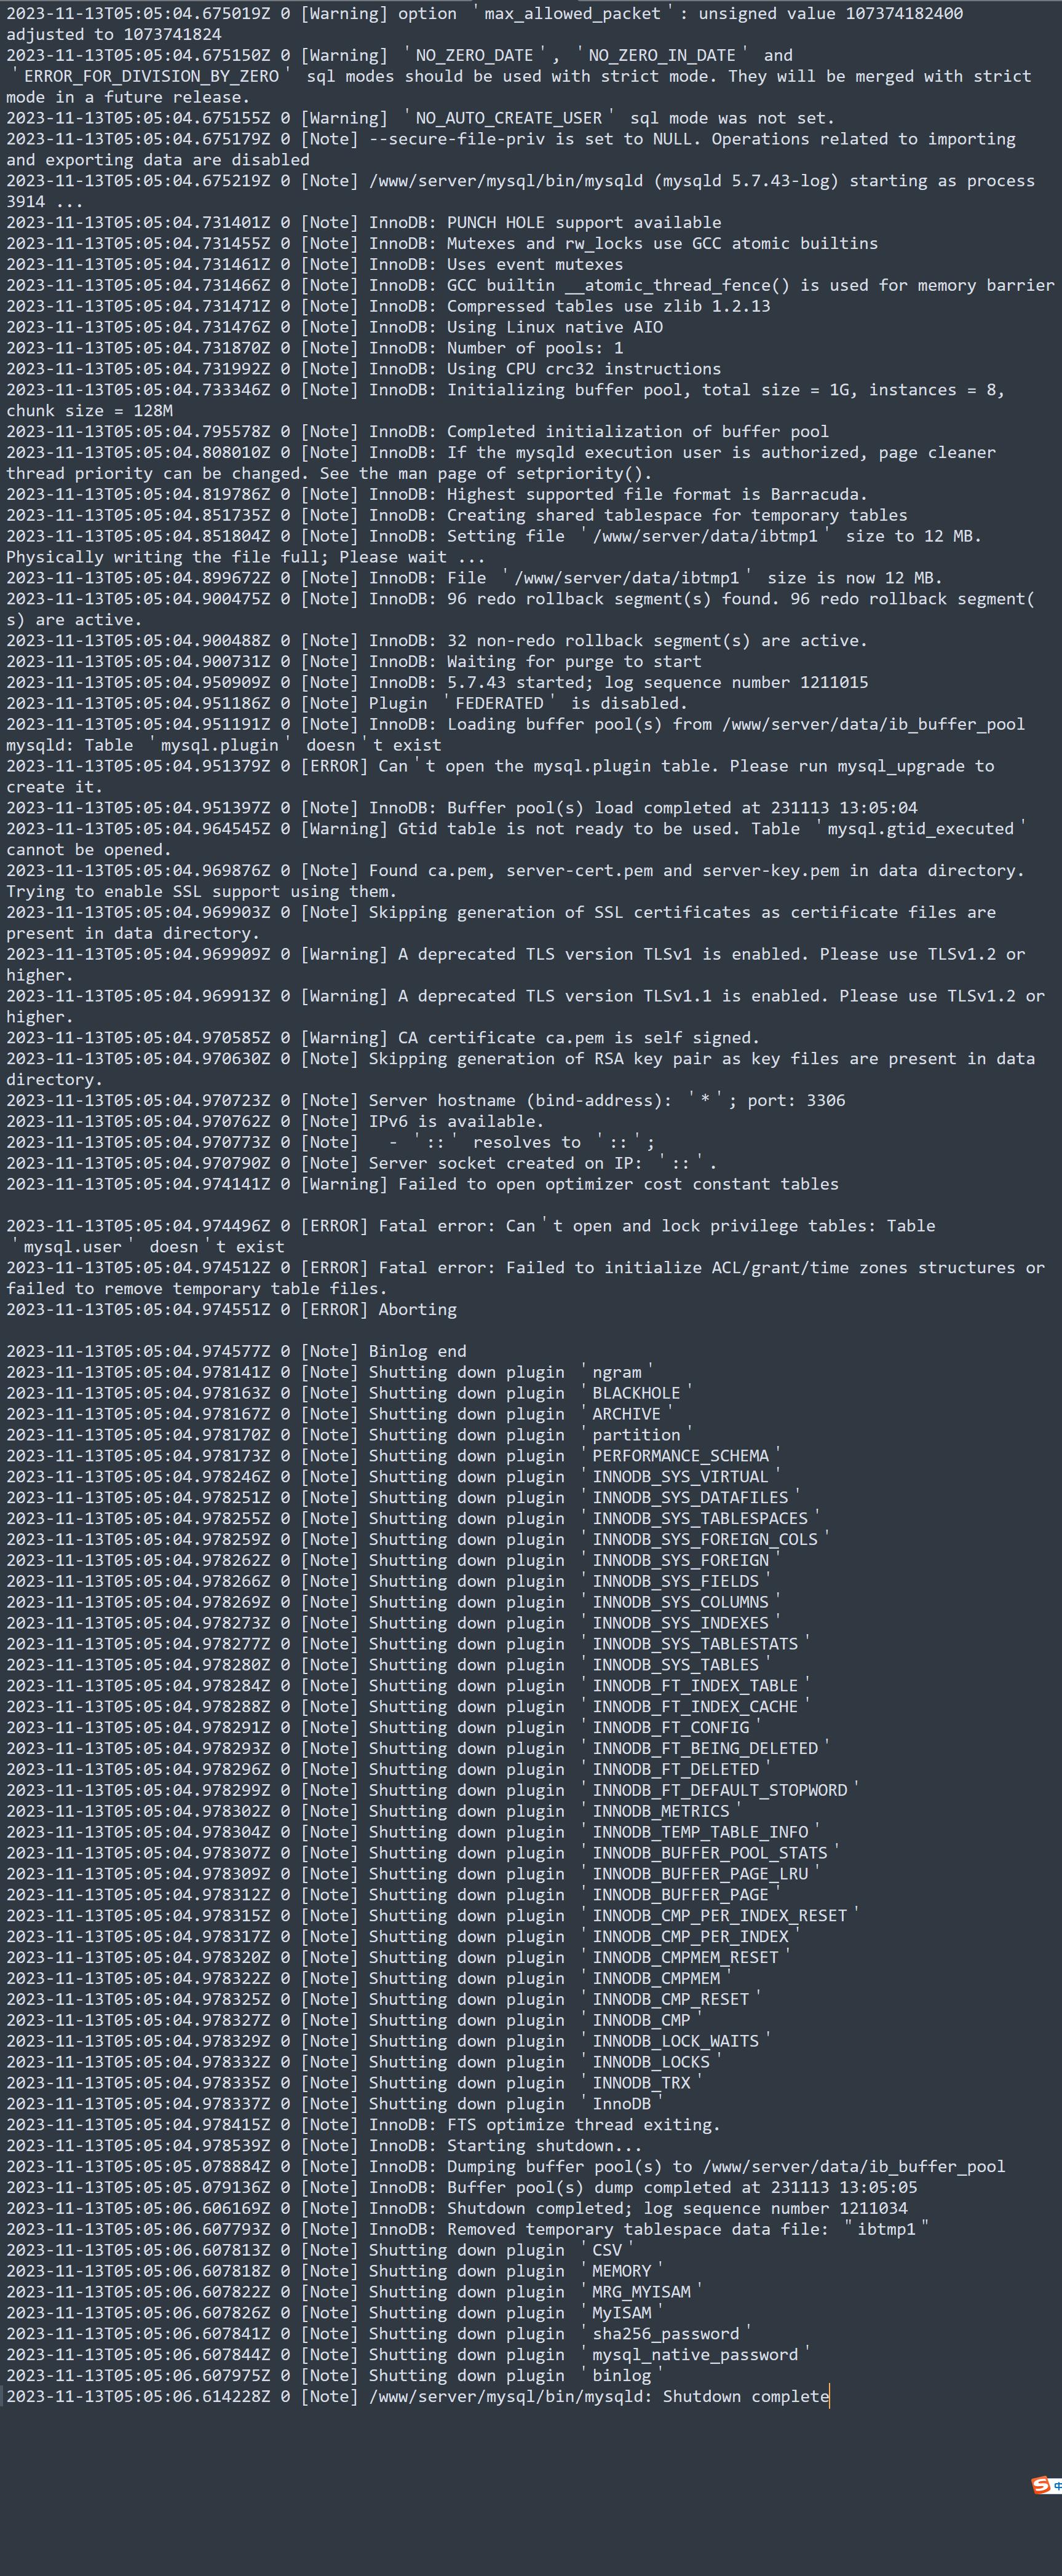
Task: Click the 'port: 3306' hostname log line
Action: pyautogui.click(x=425, y=1100)
